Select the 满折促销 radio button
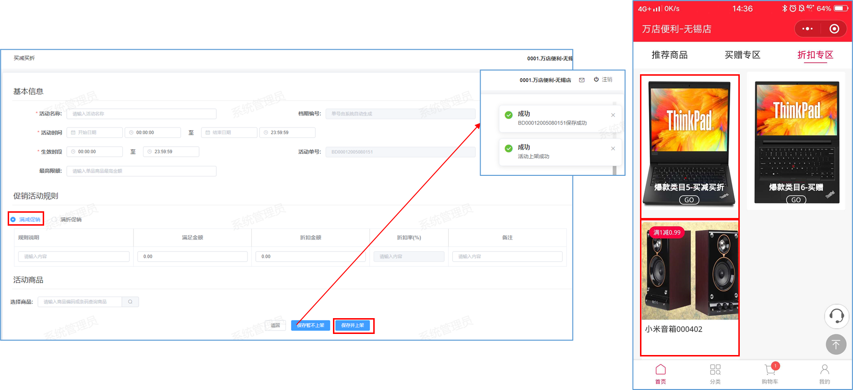This screenshot has width=853, height=390. click(x=54, y=219)
